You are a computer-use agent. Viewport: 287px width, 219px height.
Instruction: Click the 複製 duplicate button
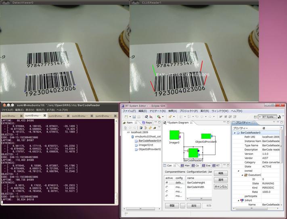point(172,206)
